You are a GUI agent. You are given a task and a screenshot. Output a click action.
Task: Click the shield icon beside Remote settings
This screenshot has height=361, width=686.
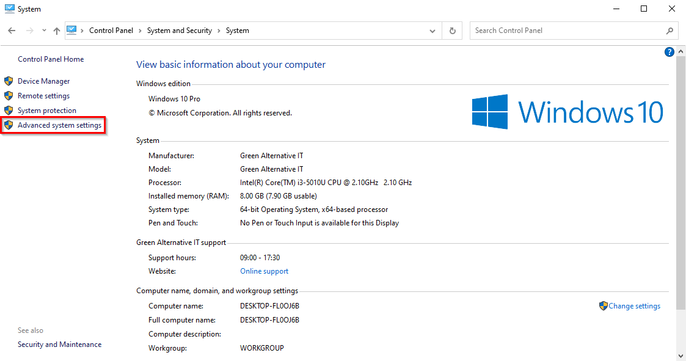[9, 95]
